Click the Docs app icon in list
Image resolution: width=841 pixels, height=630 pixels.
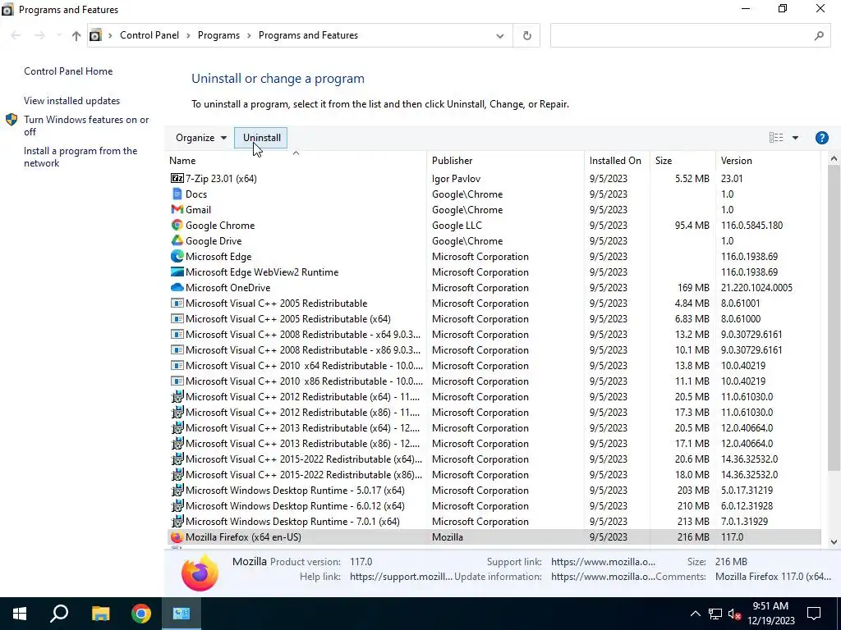(x=177, y=194)
